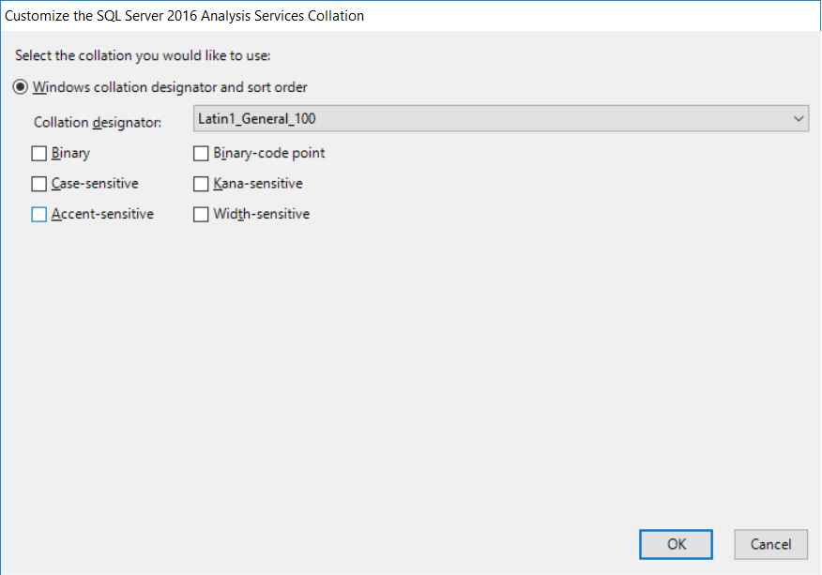822x575 pixels.
Task: Select Windows collation designator radio button
Action: coord(20,87)
